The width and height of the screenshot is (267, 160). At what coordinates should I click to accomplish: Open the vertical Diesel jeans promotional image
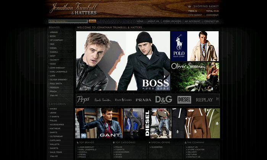point(148,123)
